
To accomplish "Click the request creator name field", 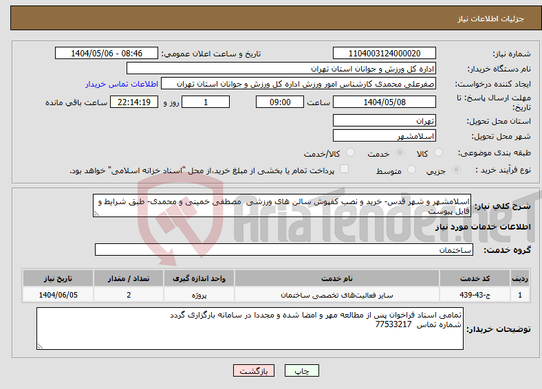I will (x=299, y=84).
